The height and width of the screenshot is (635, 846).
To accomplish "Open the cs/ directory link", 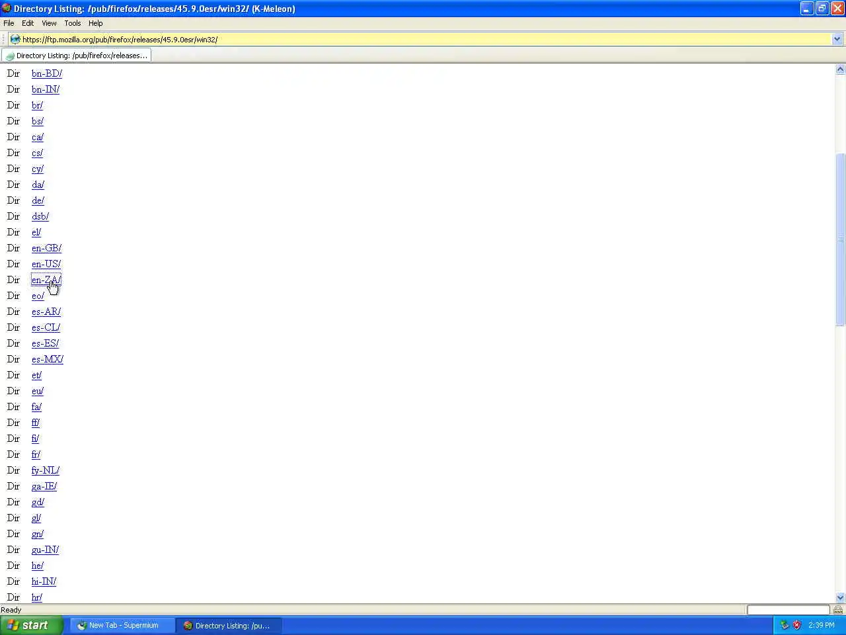I will 37,153.
